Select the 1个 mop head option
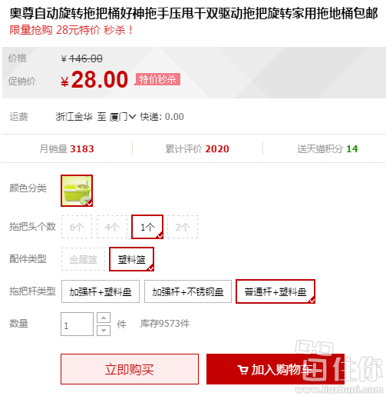Screen dimensions: 386x396 (x=147, y=227)
